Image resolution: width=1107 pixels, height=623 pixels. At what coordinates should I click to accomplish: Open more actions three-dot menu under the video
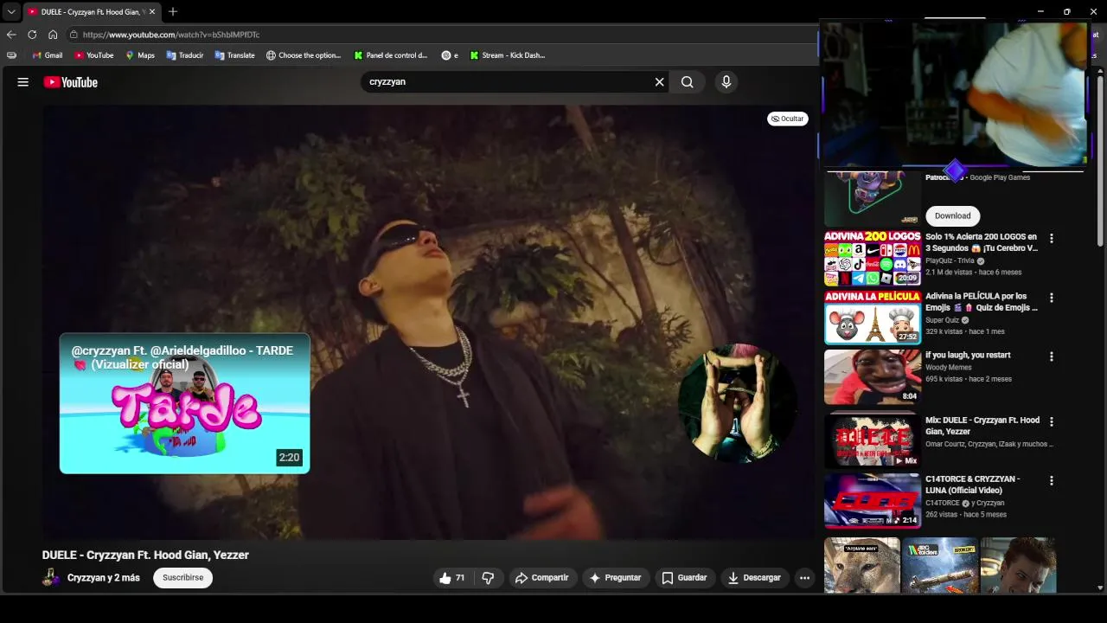[x=805, y=578]
